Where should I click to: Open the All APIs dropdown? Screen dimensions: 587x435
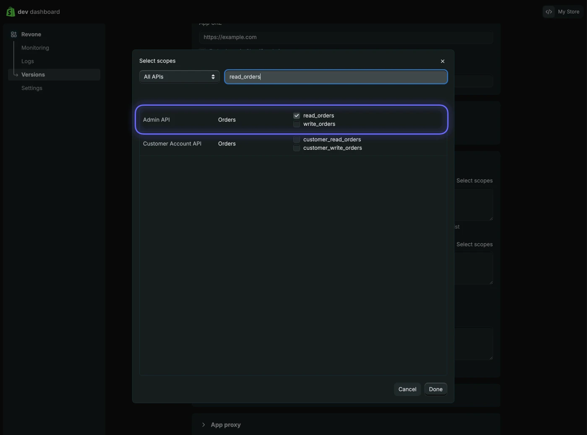(180, 77)
